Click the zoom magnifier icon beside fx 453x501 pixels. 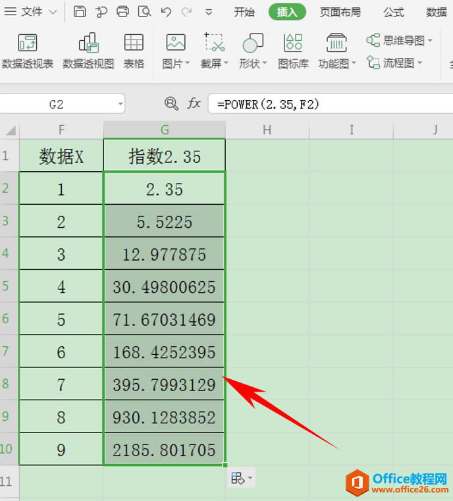[171, 103]
